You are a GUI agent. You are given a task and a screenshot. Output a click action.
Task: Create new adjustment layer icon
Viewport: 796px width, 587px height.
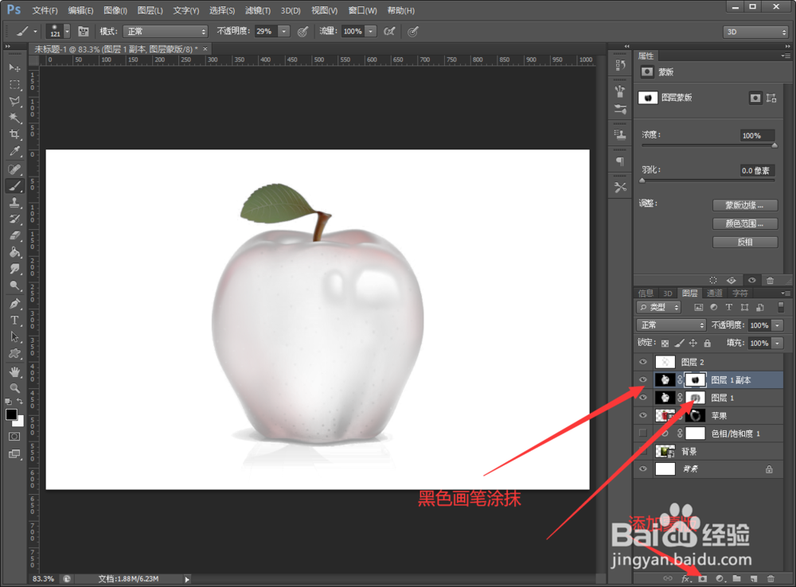tap(720, 578)
